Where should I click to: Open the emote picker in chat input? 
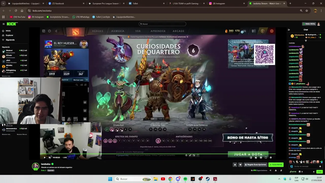coord(320,166)
